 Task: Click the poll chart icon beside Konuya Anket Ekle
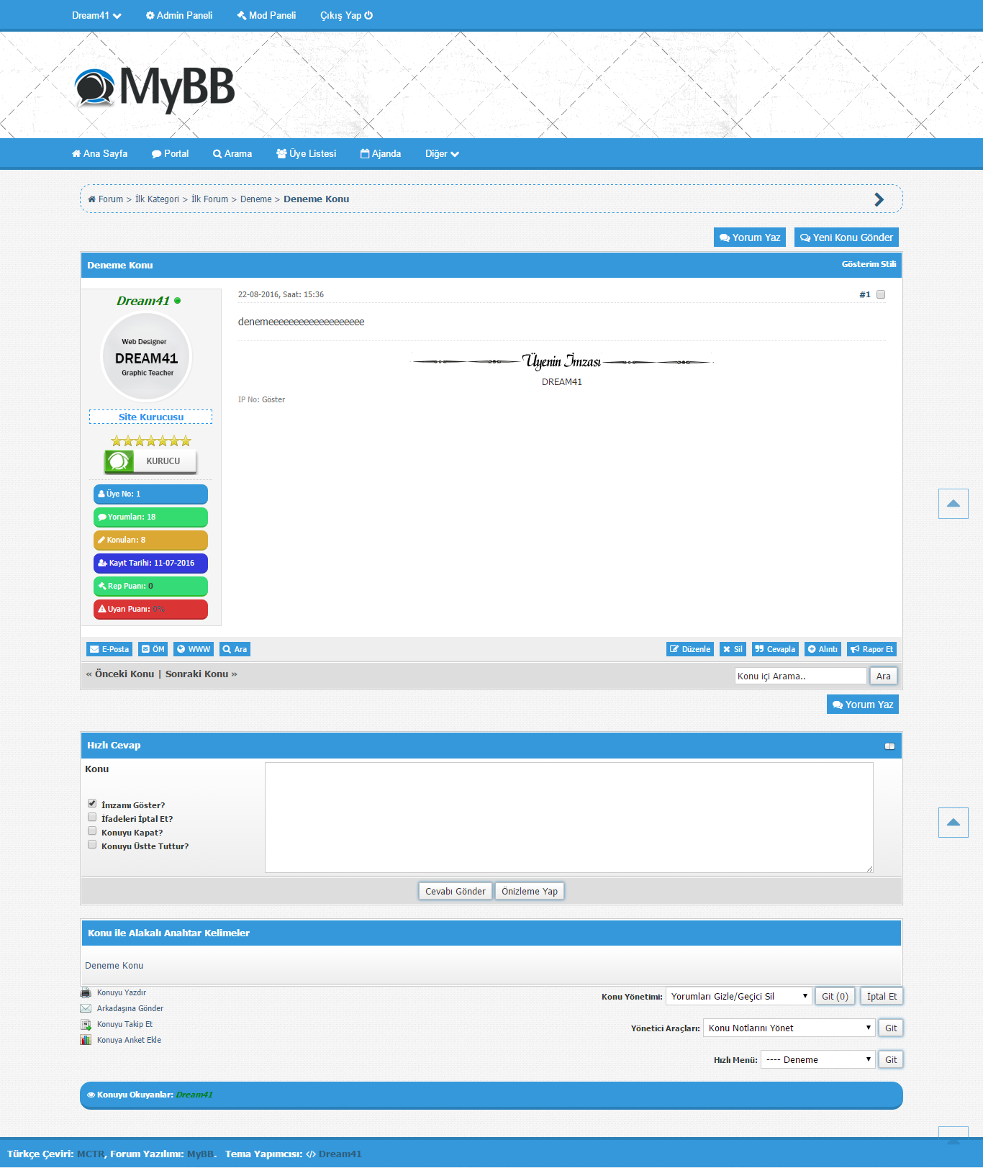86,1040
